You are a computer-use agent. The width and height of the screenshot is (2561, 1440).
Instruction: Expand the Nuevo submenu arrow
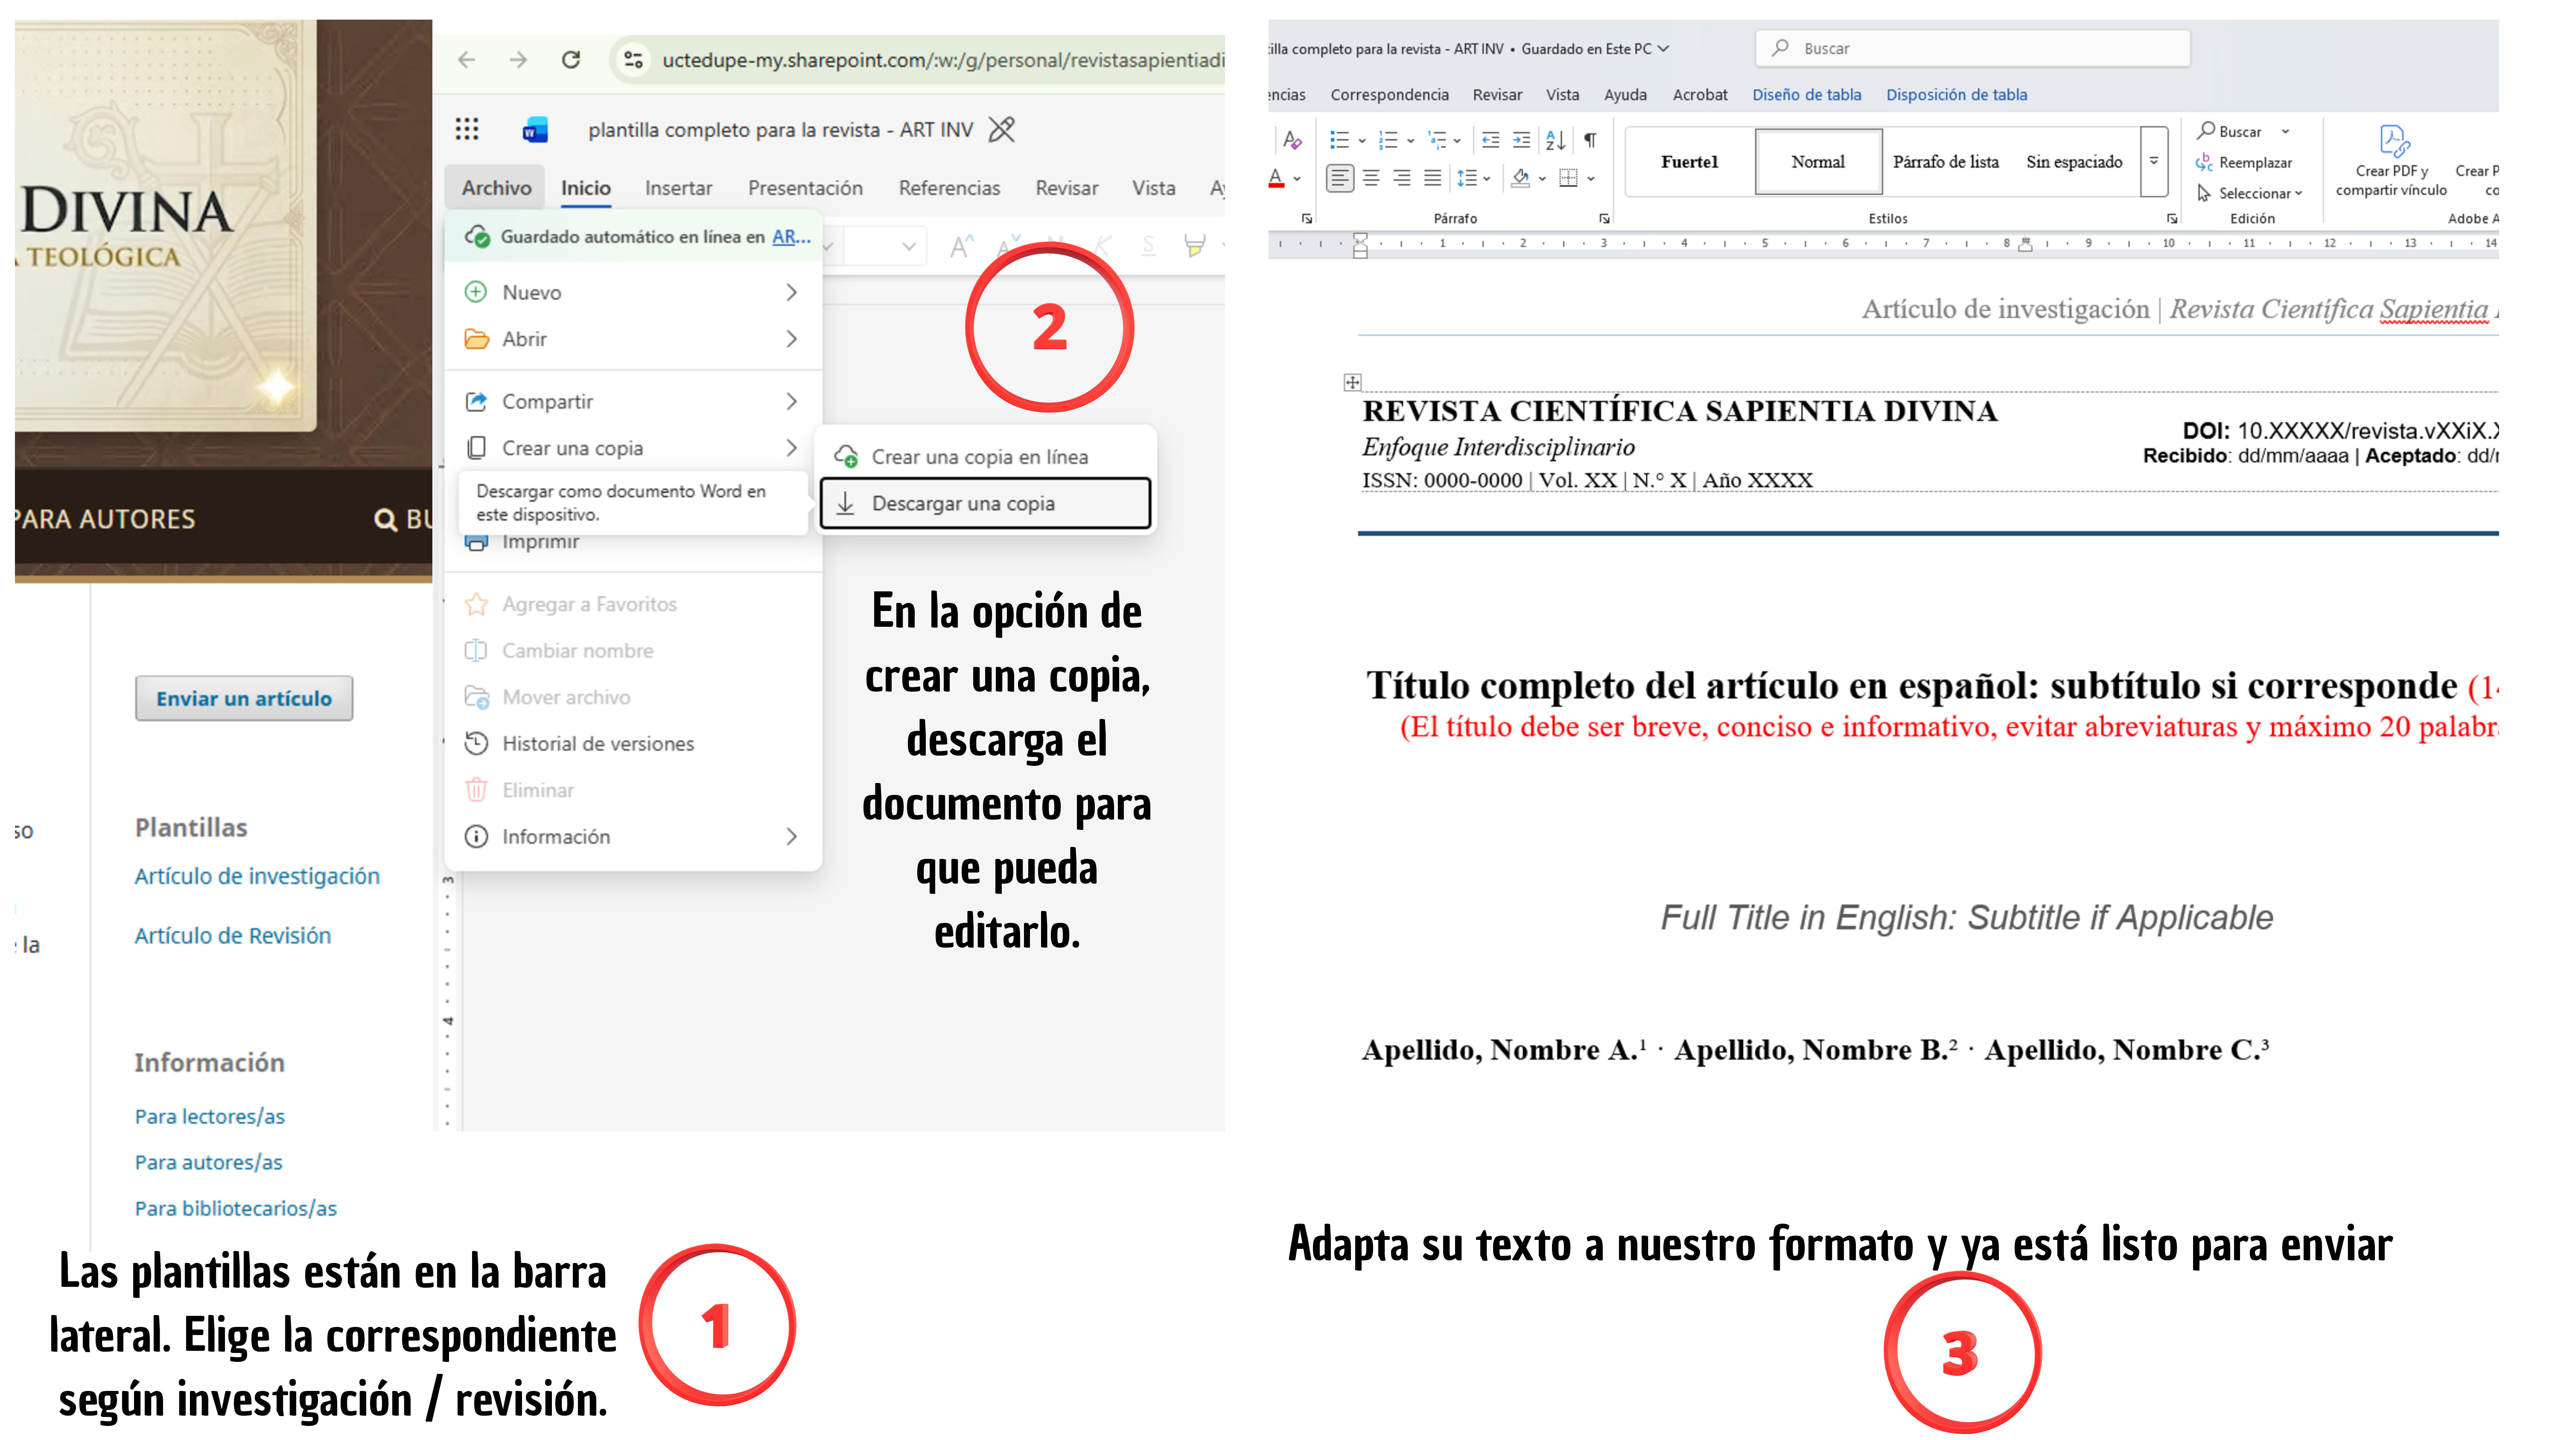(x=791, y=292)
